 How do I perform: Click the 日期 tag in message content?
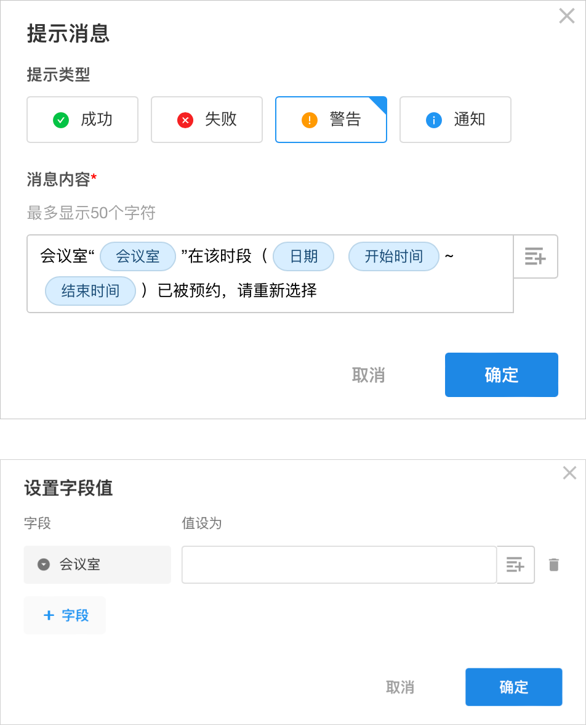303,256
